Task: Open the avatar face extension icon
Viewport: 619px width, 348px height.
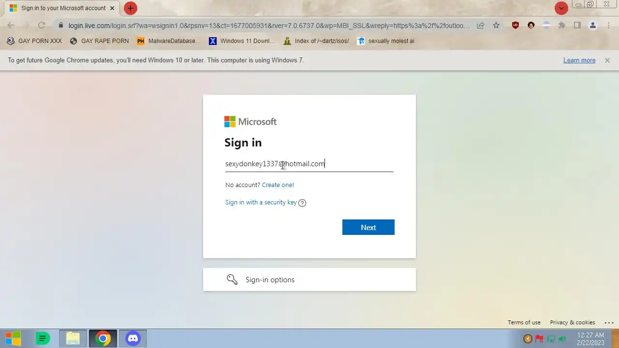Action: point(531,26)
